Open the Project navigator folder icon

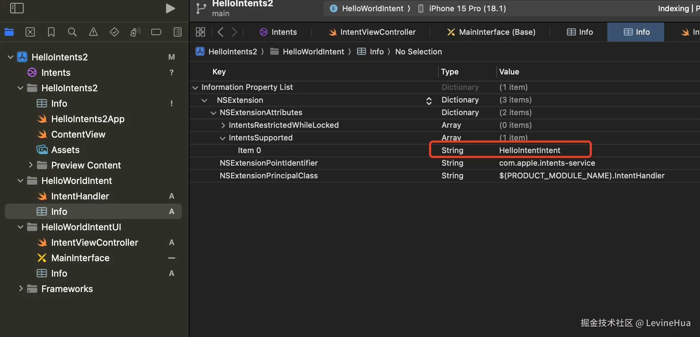(x=9, y=32)
